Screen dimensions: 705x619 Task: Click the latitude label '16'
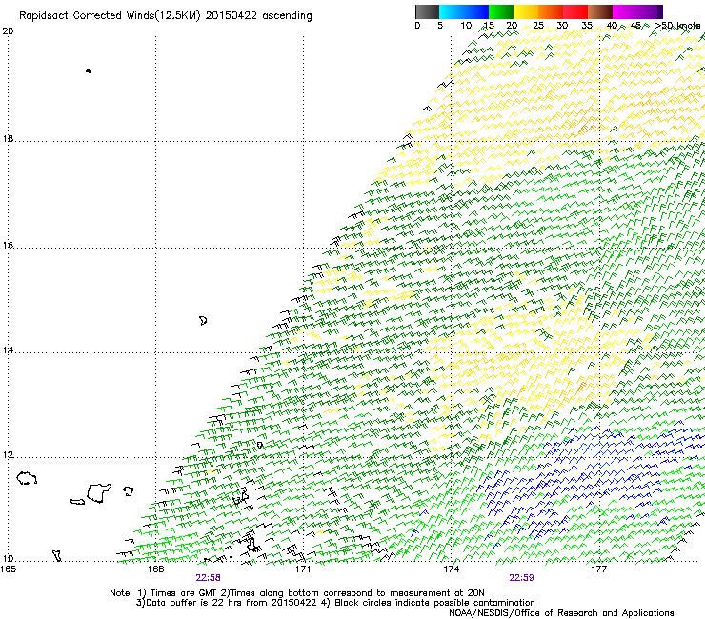[8, 245]
